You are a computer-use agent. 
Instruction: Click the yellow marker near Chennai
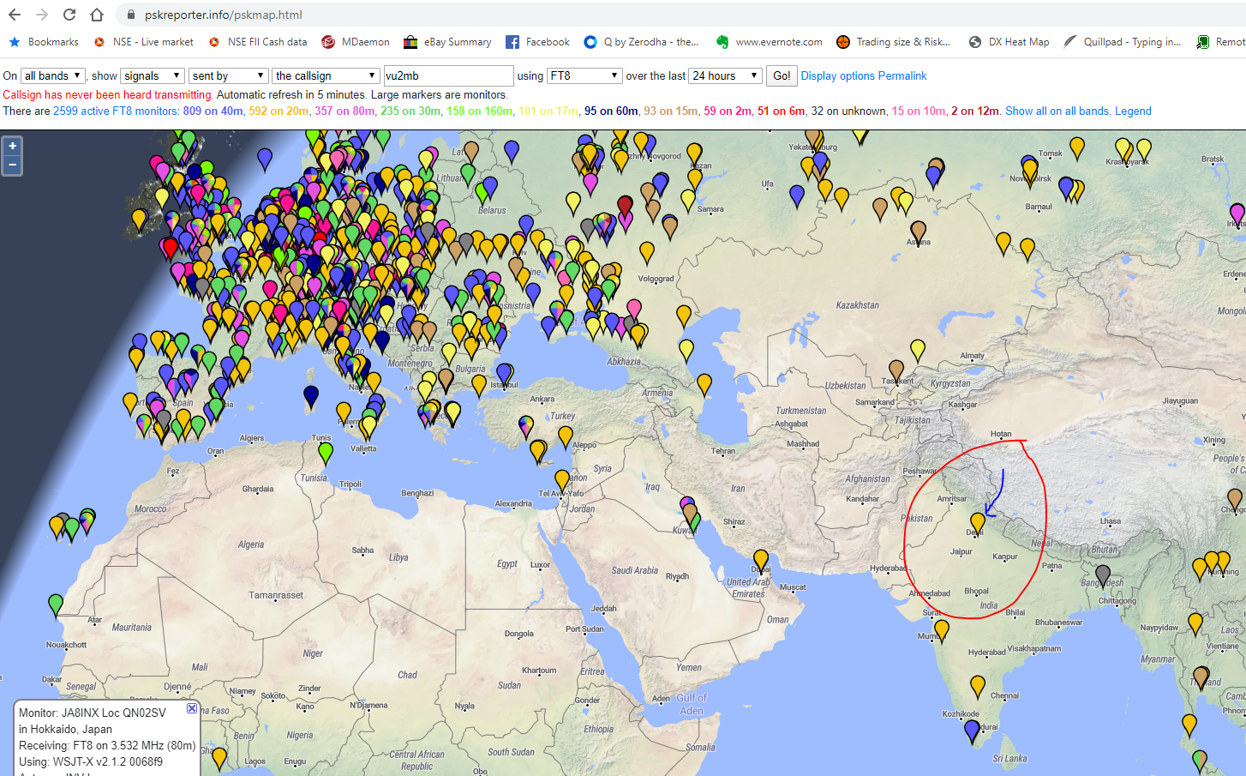[978, 685]
